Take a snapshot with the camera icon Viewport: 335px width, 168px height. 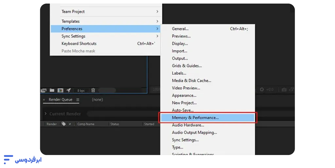pyautogui.click(x=284, y=90)
